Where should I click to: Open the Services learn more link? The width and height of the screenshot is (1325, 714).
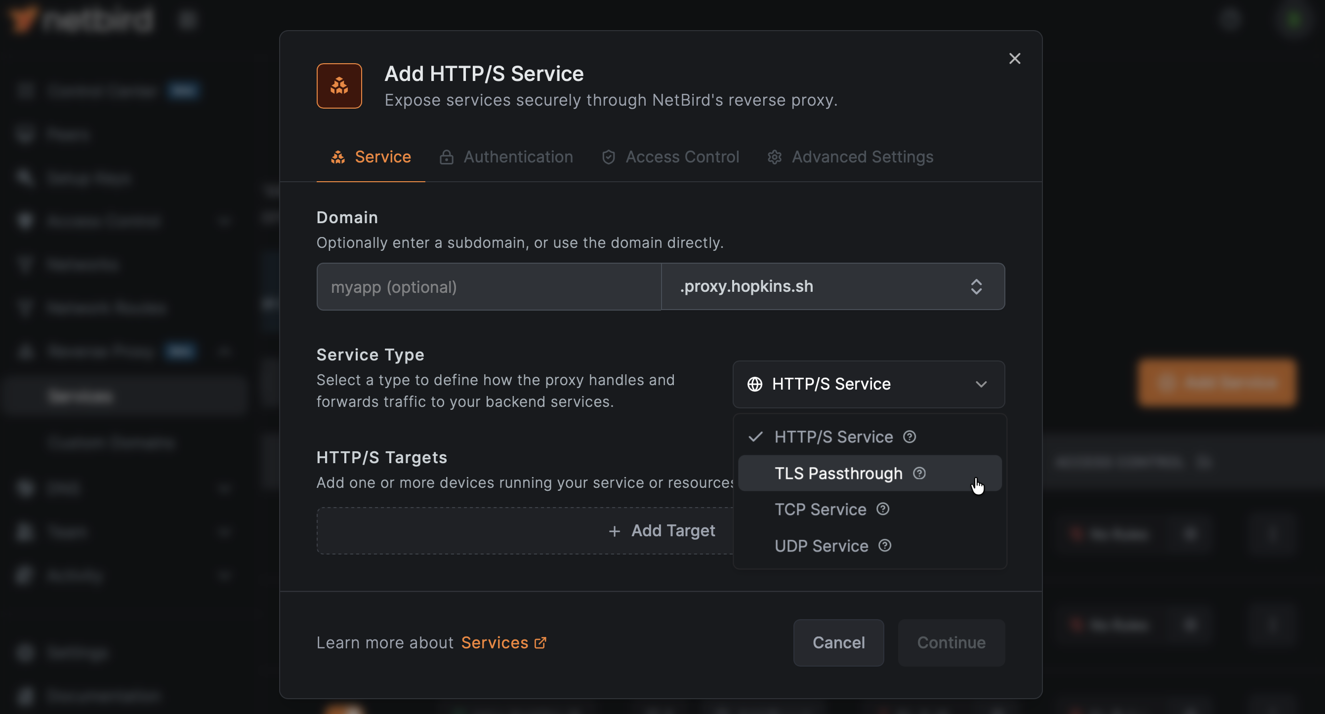point(496,642)
